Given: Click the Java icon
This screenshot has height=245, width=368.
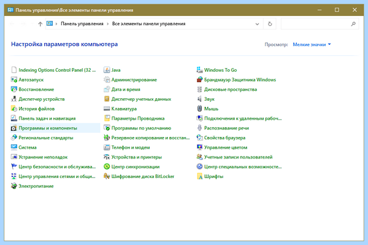Looking at the screenshot, I should tap(107, 70).
